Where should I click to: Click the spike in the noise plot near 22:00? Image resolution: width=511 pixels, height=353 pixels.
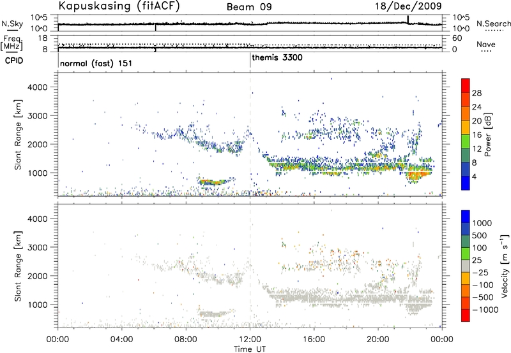(x=408, y=19)
